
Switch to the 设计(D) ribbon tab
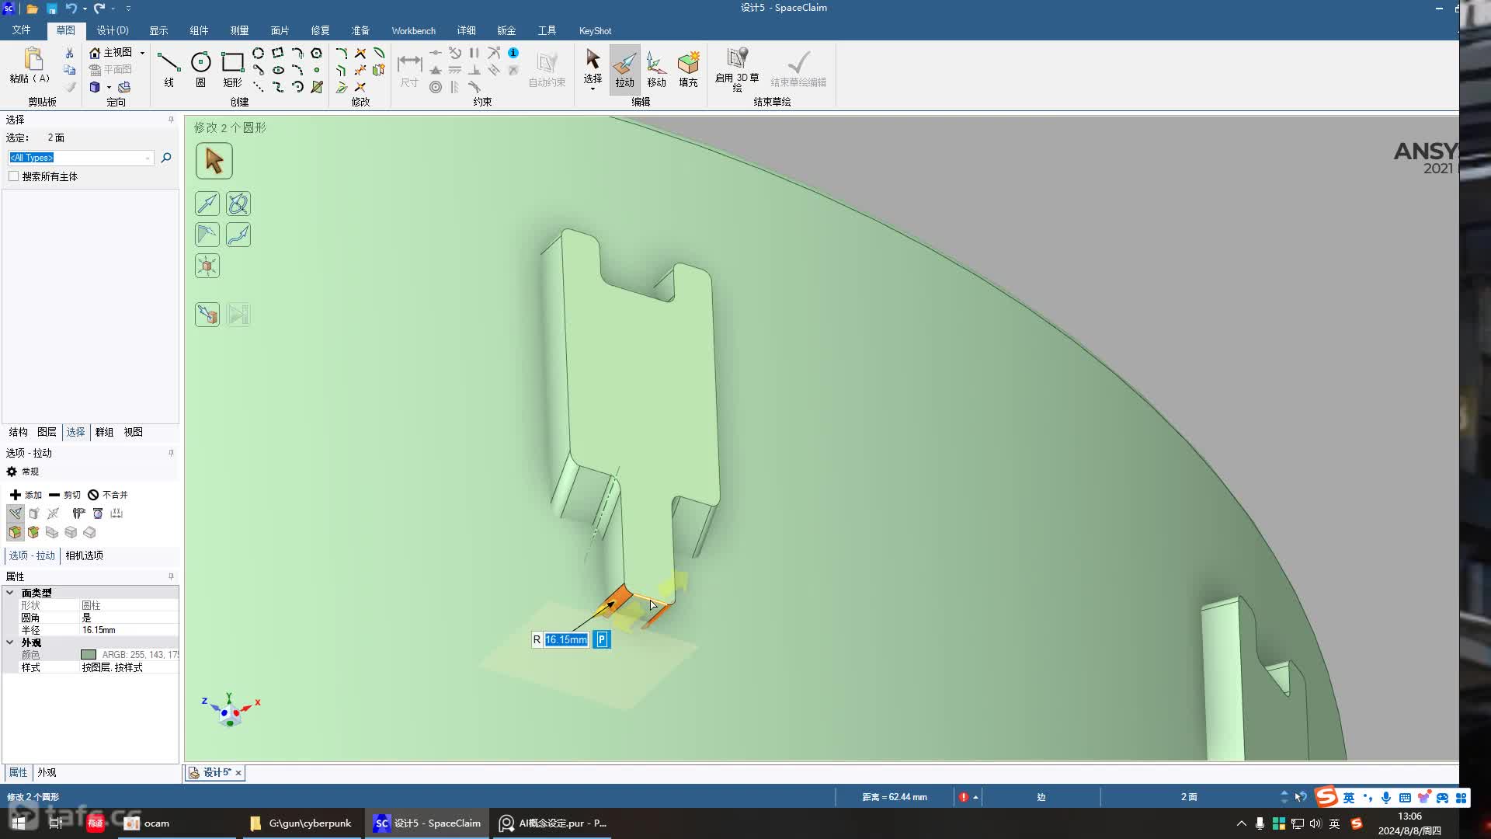(113, 30)
